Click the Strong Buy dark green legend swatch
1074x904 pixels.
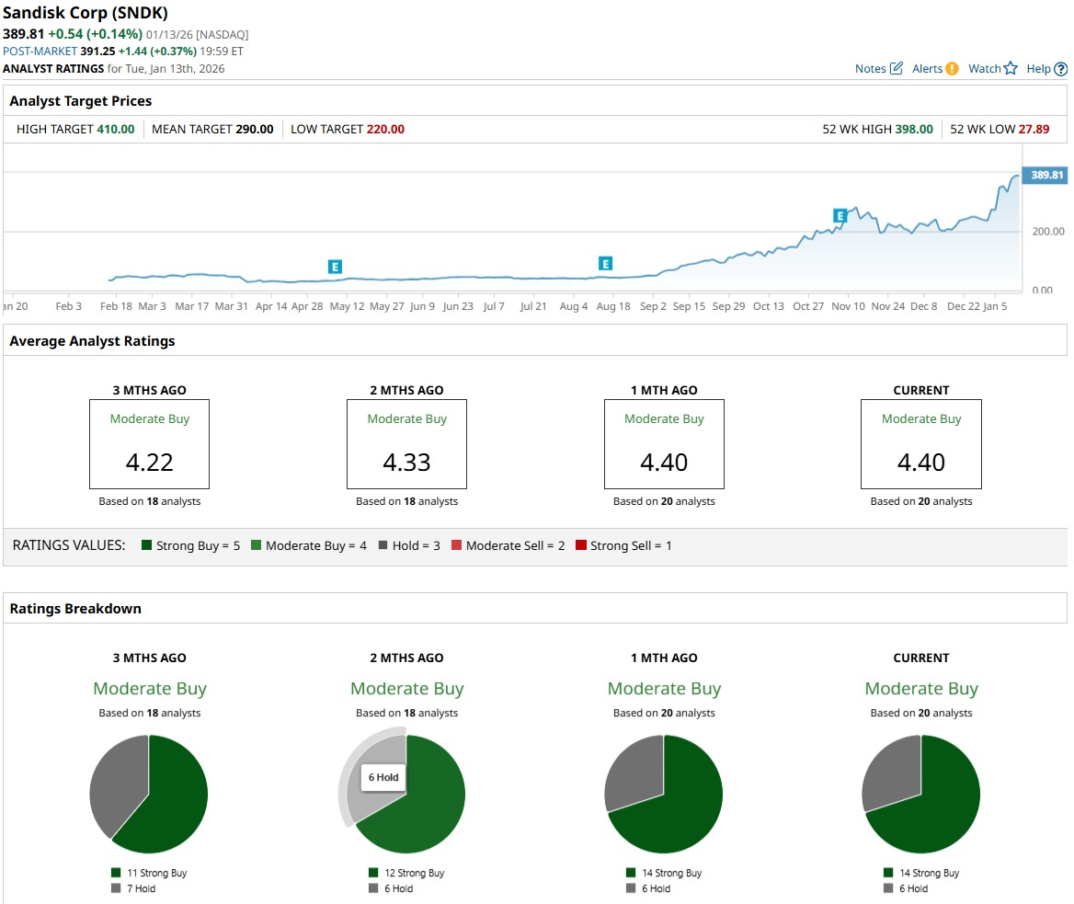click(x=146, y=545)
